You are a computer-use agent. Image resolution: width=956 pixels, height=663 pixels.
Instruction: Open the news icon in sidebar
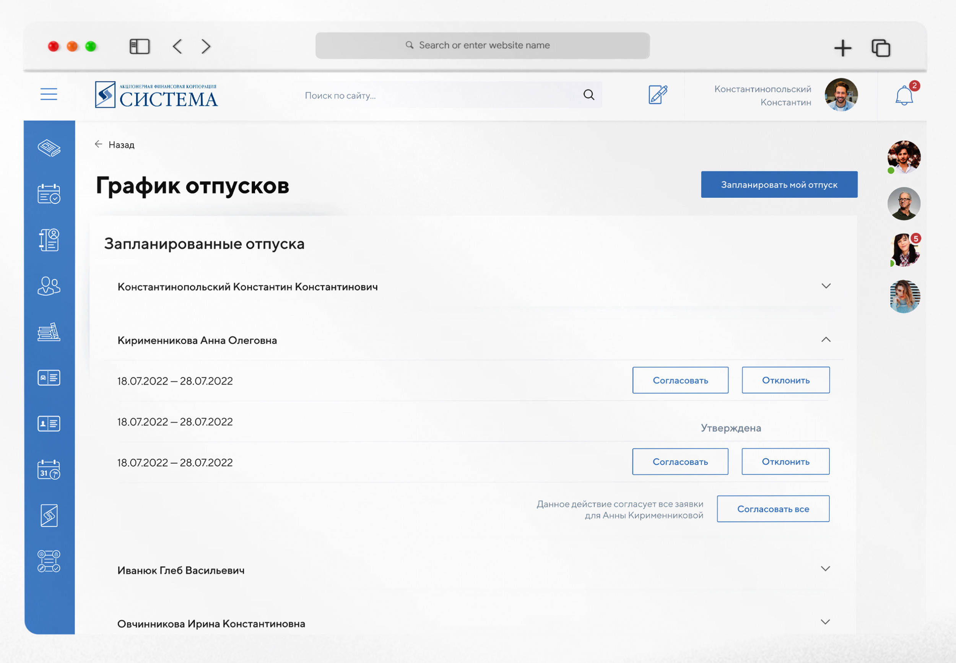(49, 148)
